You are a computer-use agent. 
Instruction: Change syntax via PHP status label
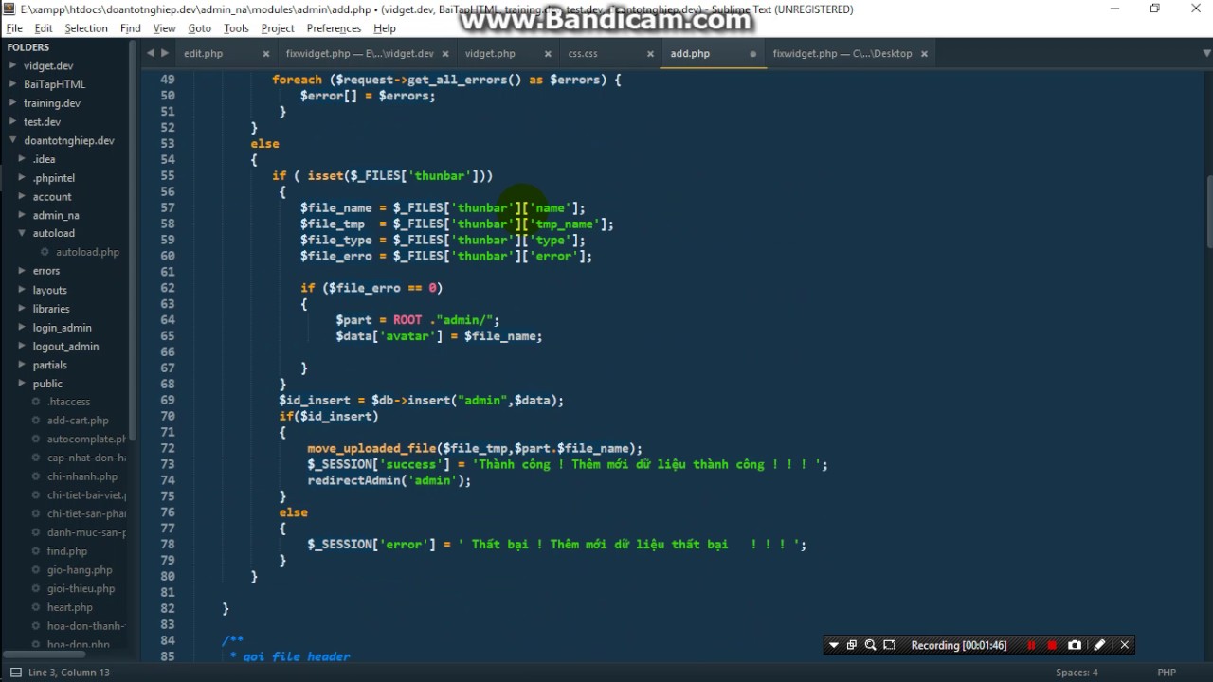pos(1167,673)
